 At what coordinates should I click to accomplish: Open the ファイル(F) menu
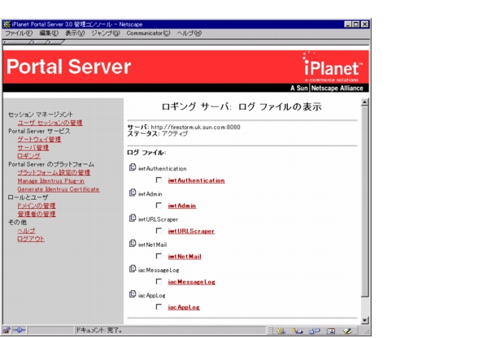point(19,33)
